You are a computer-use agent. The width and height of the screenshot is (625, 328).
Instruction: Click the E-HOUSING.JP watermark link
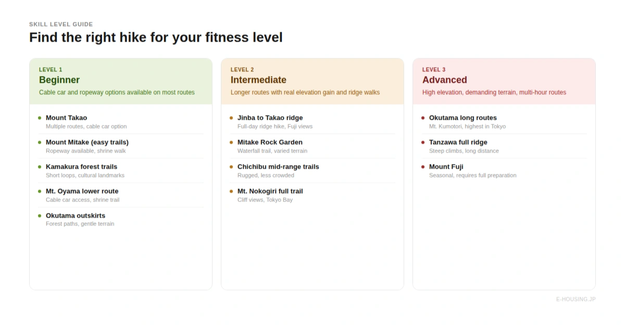tap(576, 299)
